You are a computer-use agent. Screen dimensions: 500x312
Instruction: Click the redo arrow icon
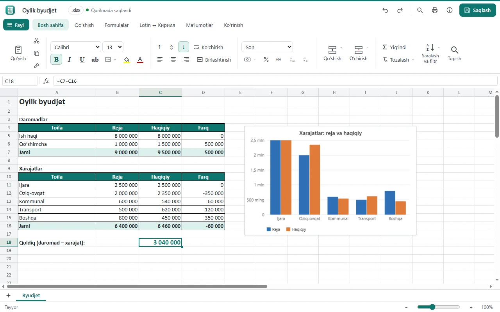[400, 11]
